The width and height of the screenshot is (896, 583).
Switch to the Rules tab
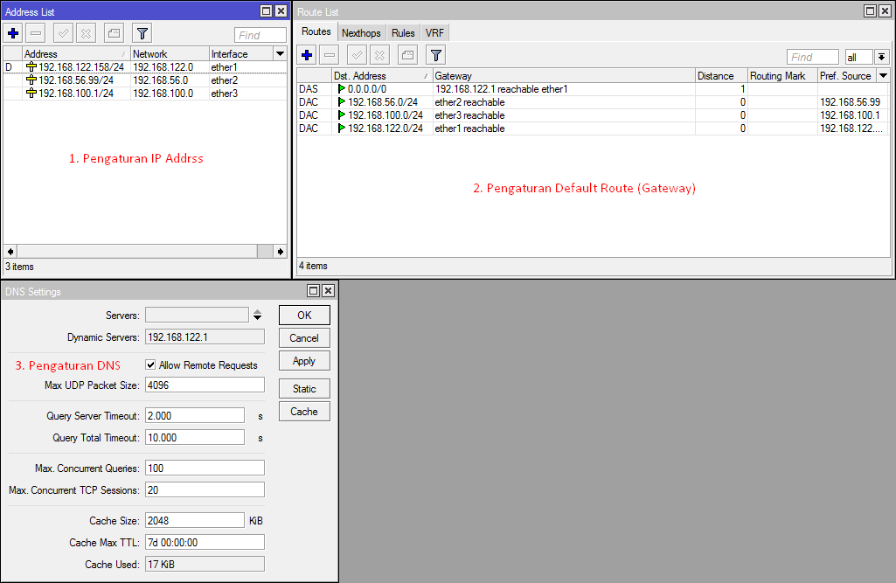(403, 33)
